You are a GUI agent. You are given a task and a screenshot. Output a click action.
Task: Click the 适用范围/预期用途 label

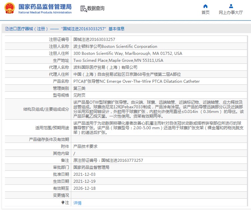[x=52, y=128]
